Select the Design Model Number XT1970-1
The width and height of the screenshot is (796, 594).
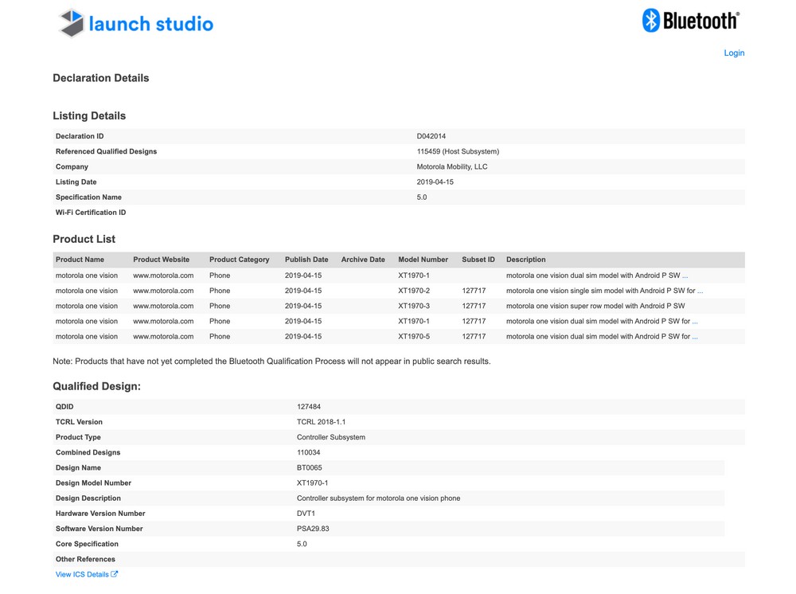pos(313,483)
